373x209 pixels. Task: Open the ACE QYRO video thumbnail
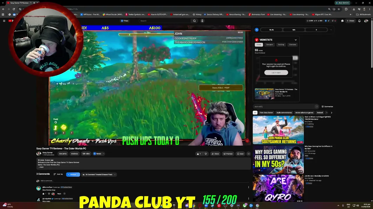[x=278, y=188]
